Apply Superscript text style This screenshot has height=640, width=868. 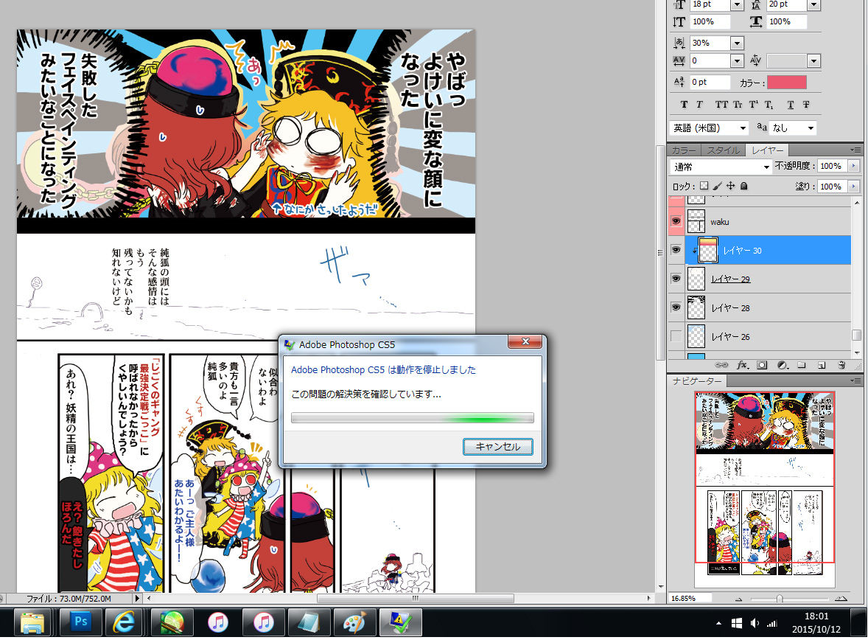(x=753, y=105)
